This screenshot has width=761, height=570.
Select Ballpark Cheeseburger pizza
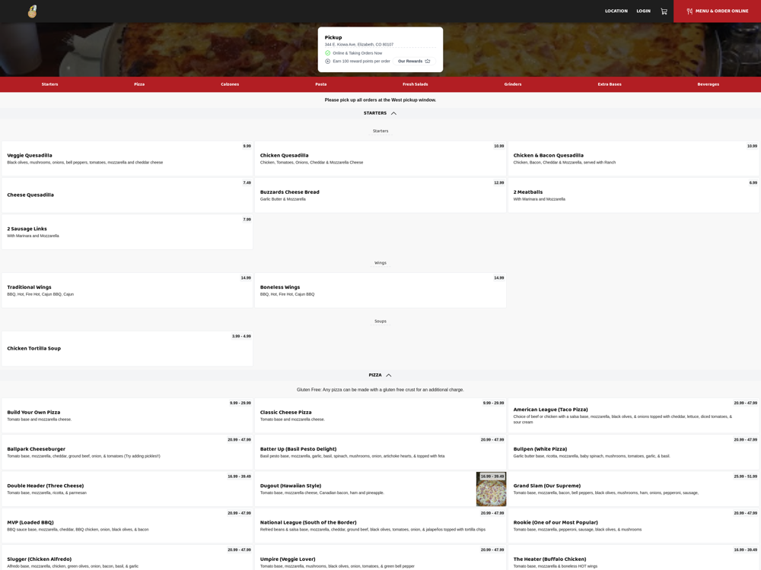pos(127,452)
